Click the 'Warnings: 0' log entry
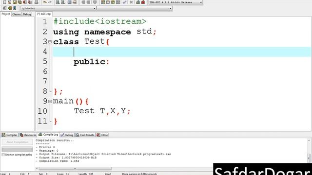This screenshot has width=312, height=175. pos(47,151)
